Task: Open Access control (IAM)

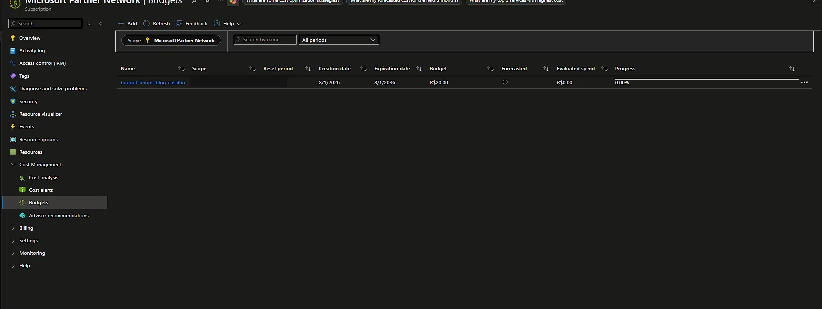Action: pyautogui.click(x=42, y=63)
